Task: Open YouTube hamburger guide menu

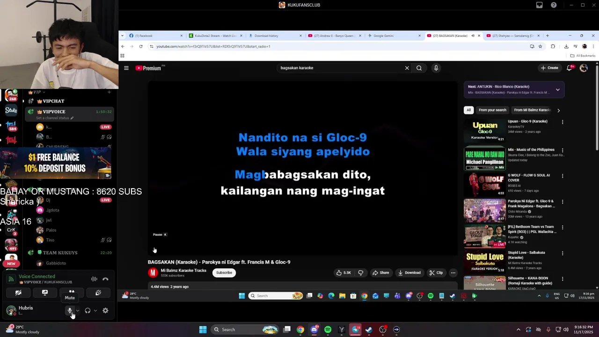Action: point(126,68)
